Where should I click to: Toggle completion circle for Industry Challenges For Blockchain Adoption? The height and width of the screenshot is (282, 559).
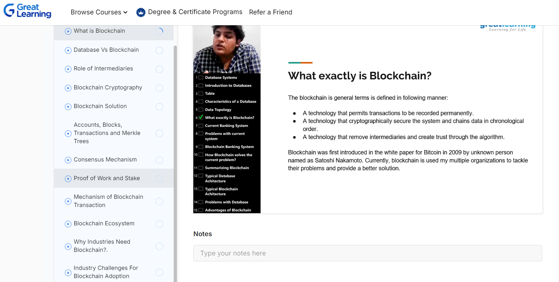tap(160, 273)
